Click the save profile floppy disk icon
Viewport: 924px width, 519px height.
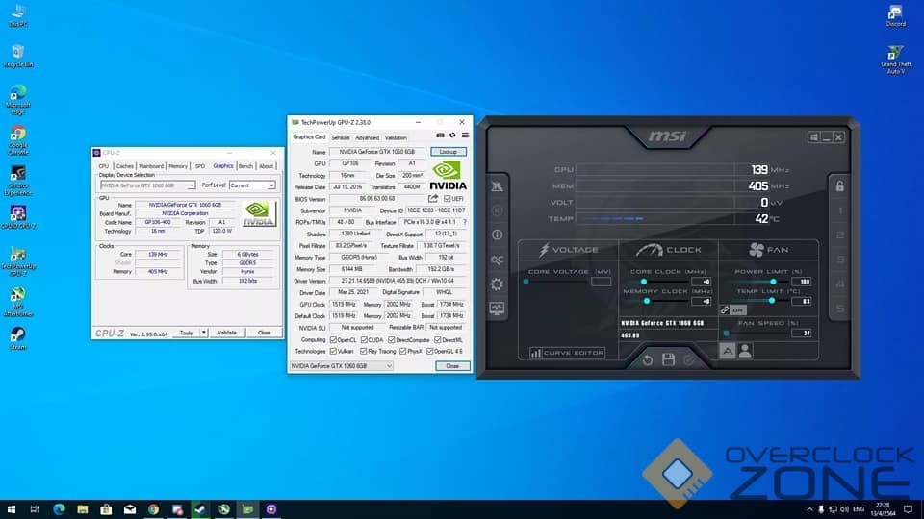pos(668,359)
